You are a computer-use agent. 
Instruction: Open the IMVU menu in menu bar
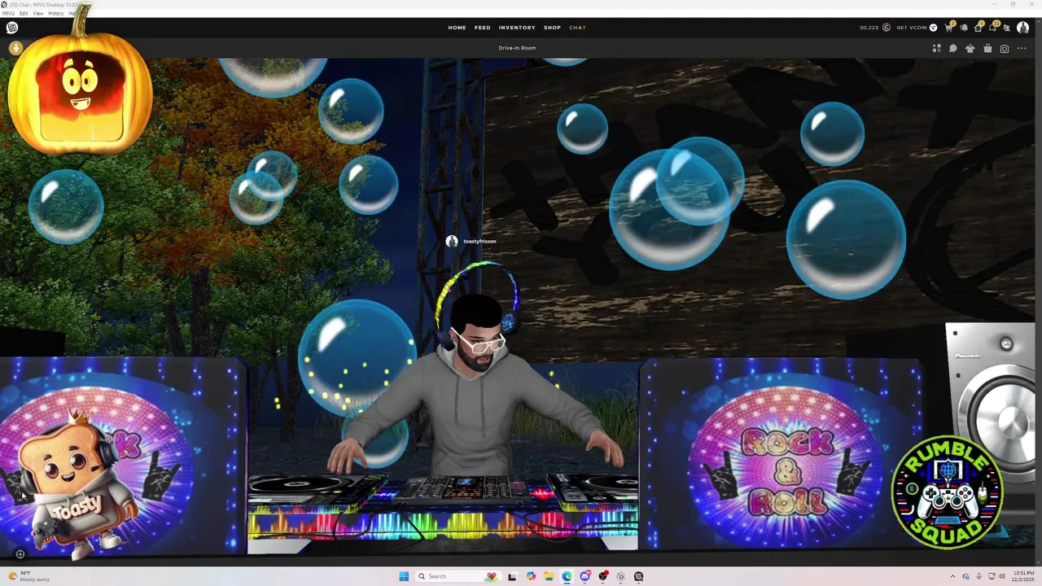pos(8,13)
